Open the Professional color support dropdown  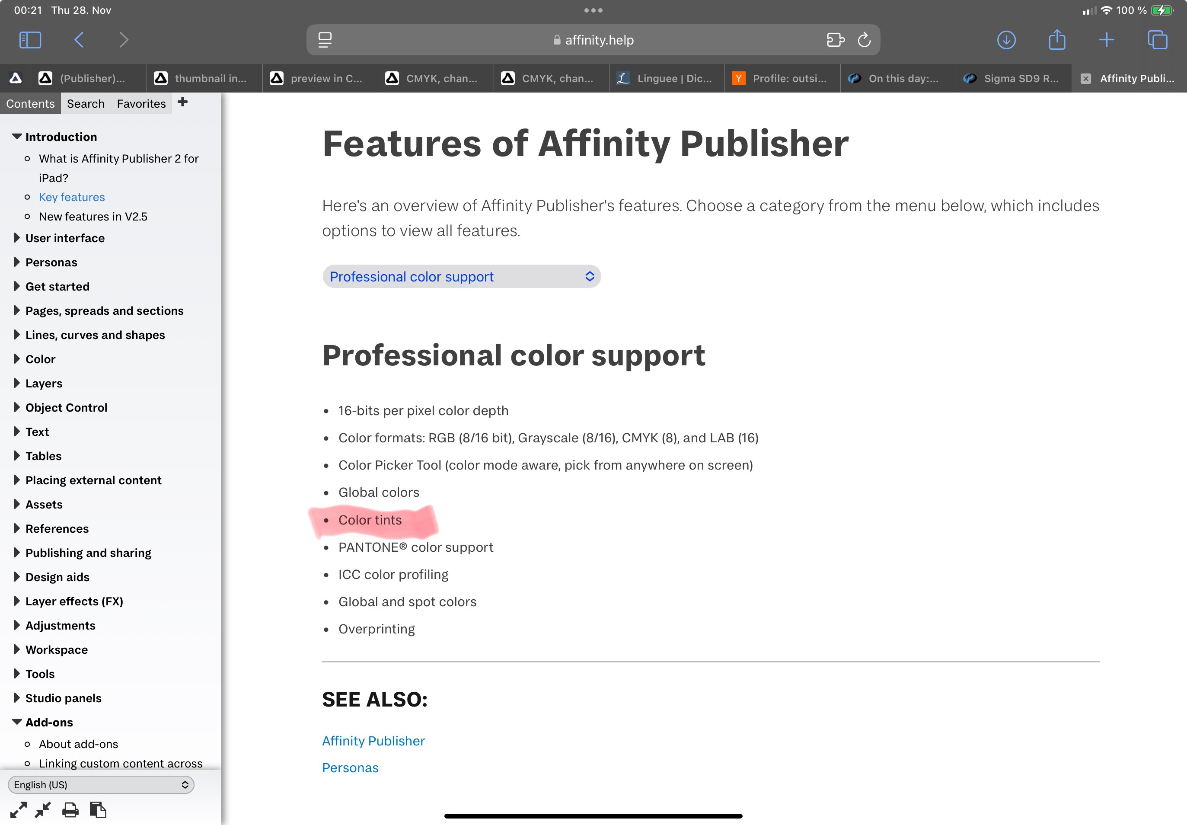coord(462,277)
